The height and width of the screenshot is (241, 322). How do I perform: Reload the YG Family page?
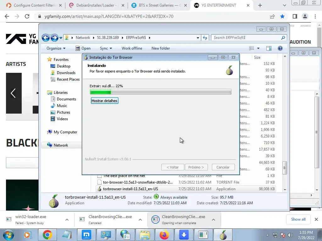(x=27, y=16)
